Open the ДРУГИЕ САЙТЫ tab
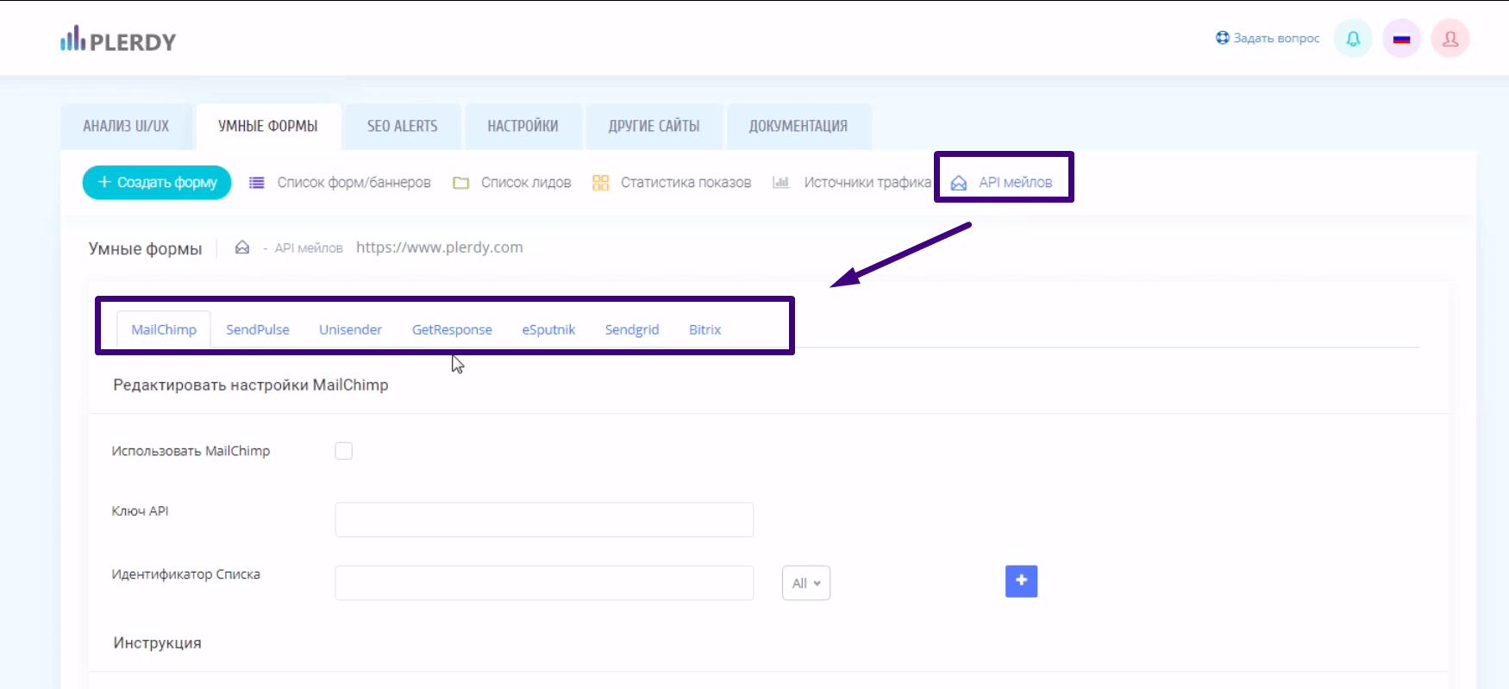This screenshot has height=689, width=1509. (x=654, y=126)
